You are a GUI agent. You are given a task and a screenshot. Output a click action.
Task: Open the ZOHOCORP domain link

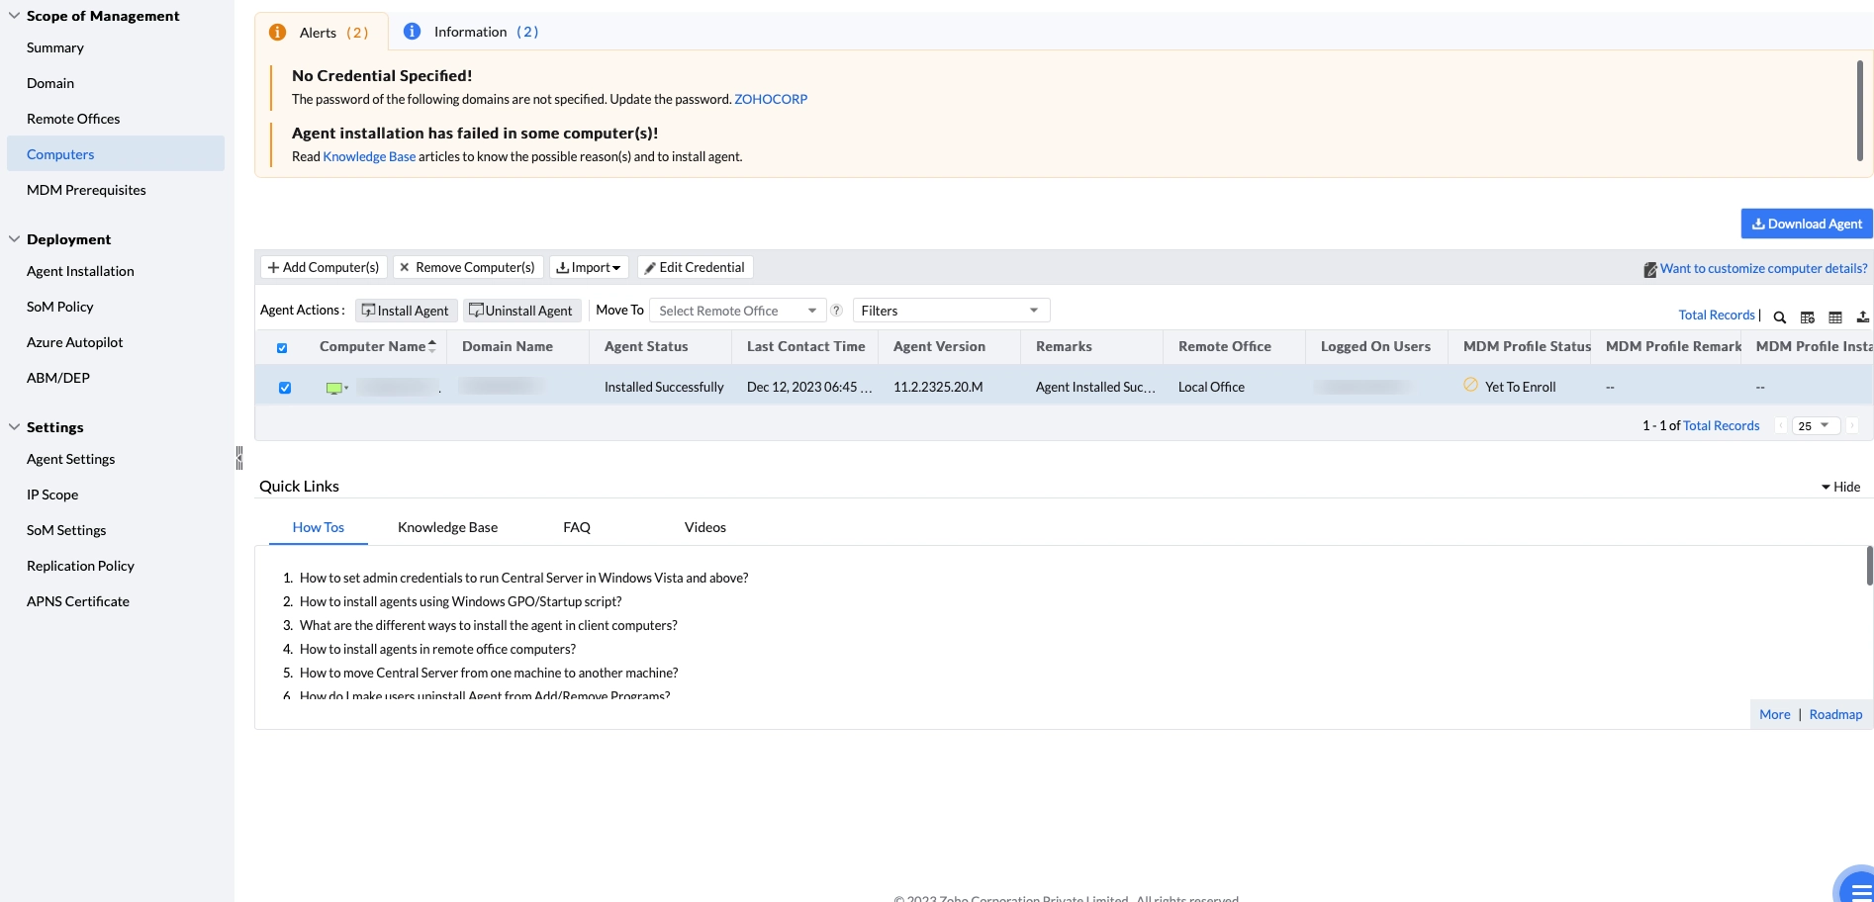(x=771, y=99)
